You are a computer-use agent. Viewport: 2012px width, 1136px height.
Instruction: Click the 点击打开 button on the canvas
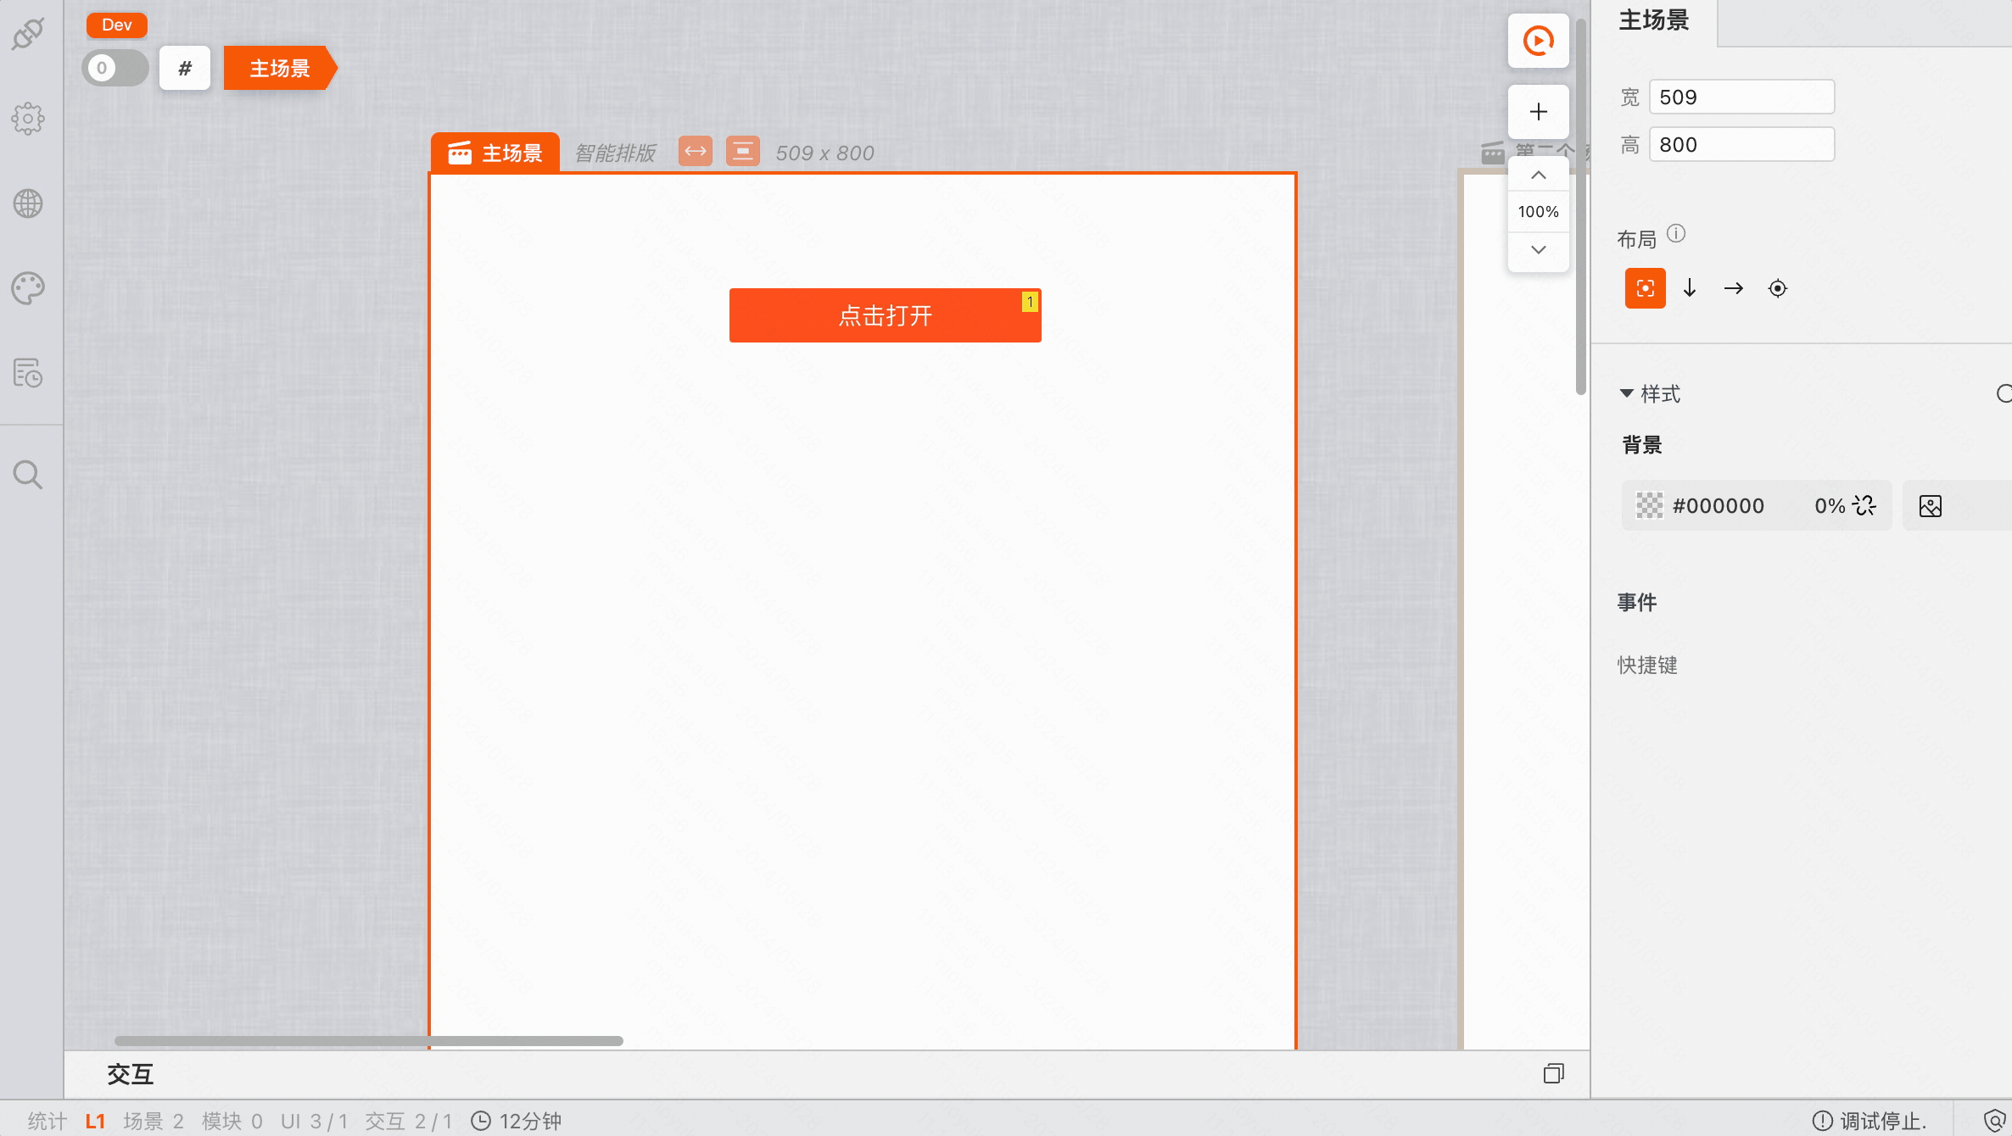pos(885,315)
